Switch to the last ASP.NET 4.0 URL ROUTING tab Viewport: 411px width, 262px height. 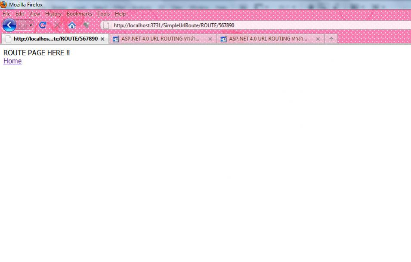point(271,39)
